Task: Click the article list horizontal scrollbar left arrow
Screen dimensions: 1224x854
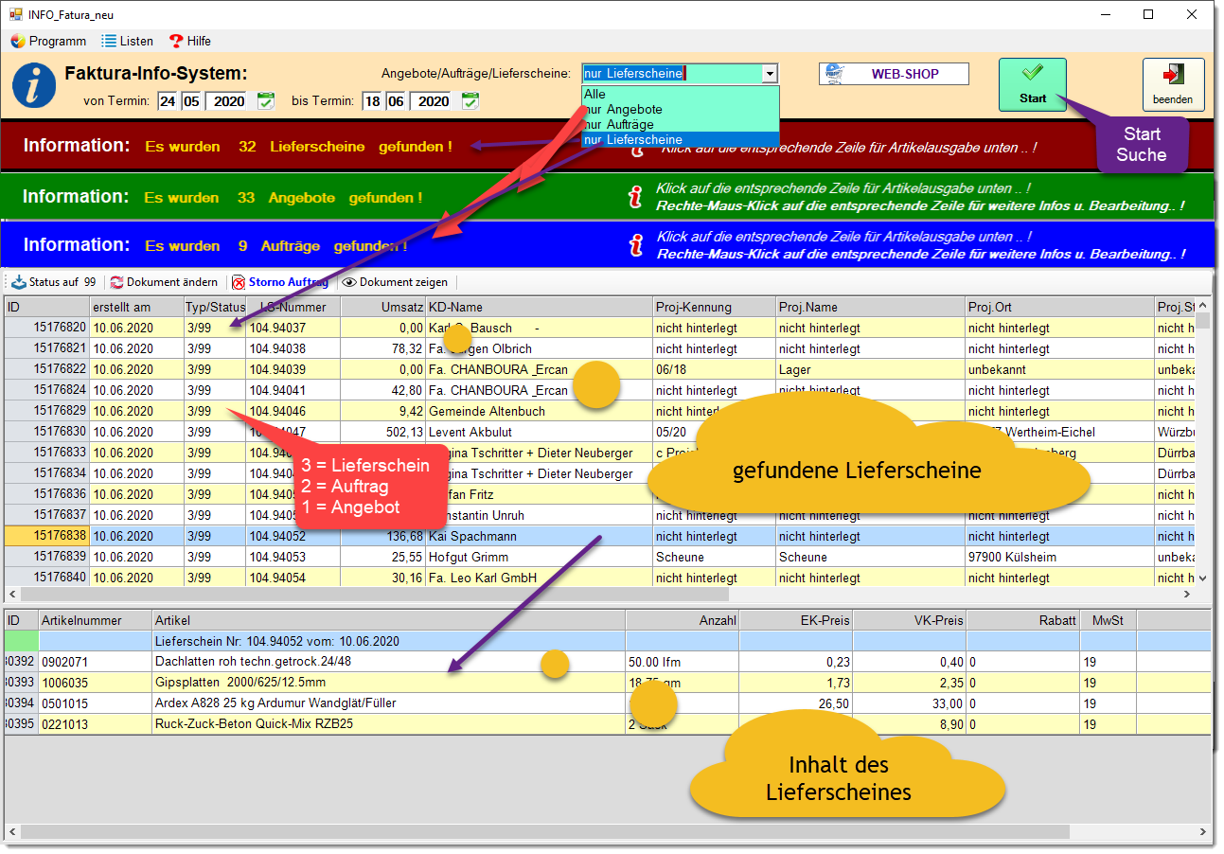Action: point(12,831)
